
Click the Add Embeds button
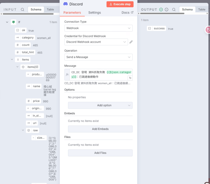pos(100,129)
